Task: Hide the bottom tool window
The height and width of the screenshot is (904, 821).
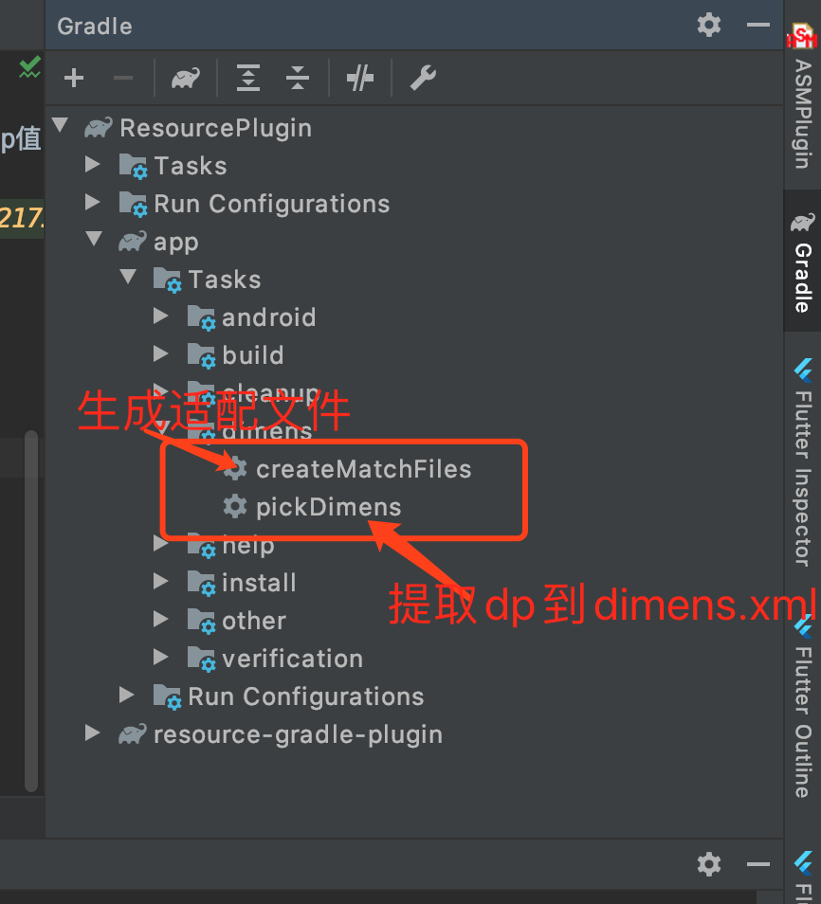Action: pos(757,864)
